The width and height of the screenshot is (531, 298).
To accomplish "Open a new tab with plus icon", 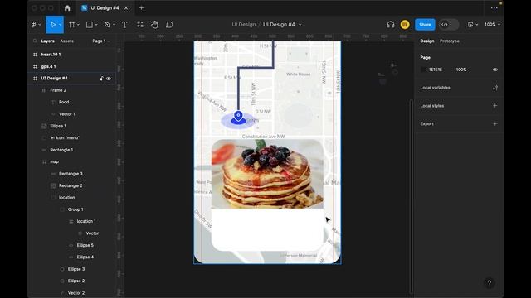I will click(141, 7).
